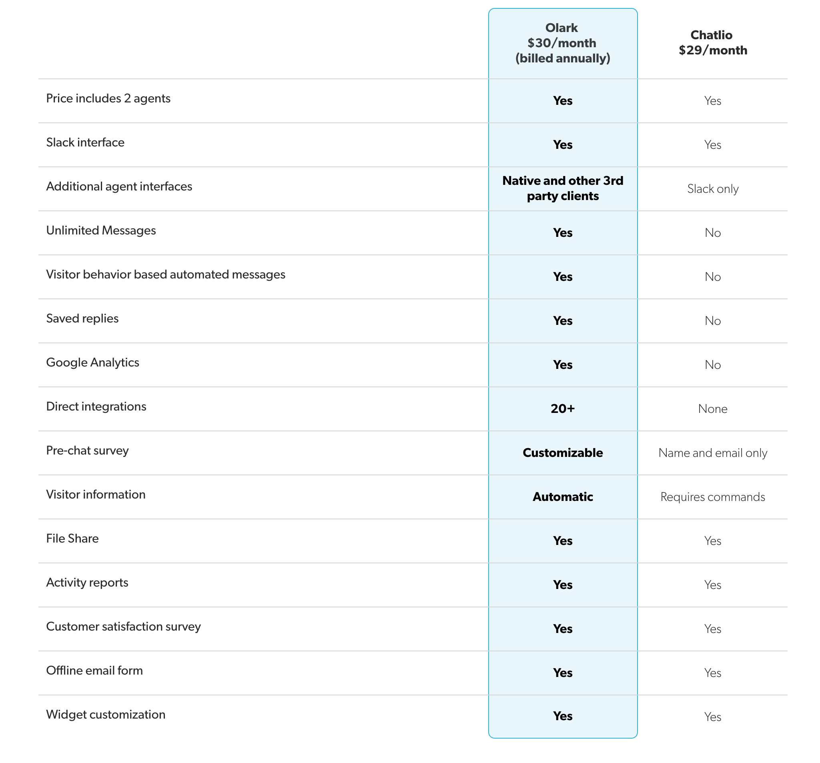
Task: Click the "Customizable" pre-chat survey cell
Action: tap(562, 453)
